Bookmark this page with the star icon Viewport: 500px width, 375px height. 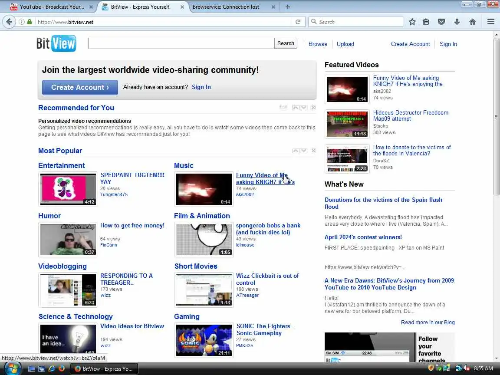coord(412,22)
